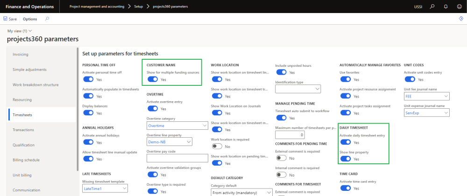Viewport: 467px width, 196px height.
Task: Expand the My view selector
Action: pyautogui.click(x=21, y=30)
